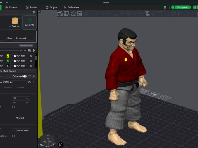Viewport: 198px width, 148px height.
Task: Expand the Aligned seam dropdown
Action: [21, 118]
